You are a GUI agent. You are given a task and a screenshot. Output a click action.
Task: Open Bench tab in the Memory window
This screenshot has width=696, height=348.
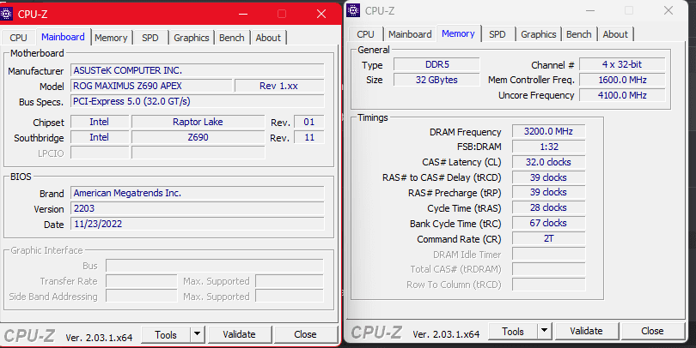click(x=579, y=34)
